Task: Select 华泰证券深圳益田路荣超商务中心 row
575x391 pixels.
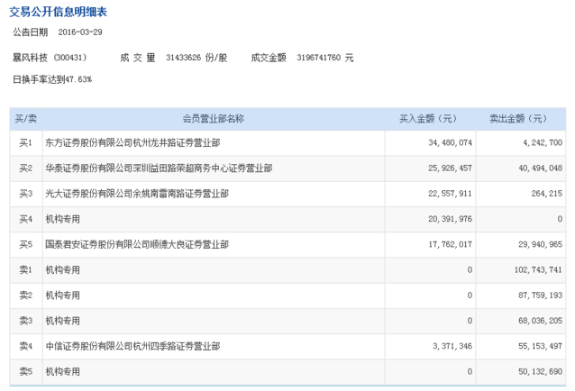Action: [287, 168]
